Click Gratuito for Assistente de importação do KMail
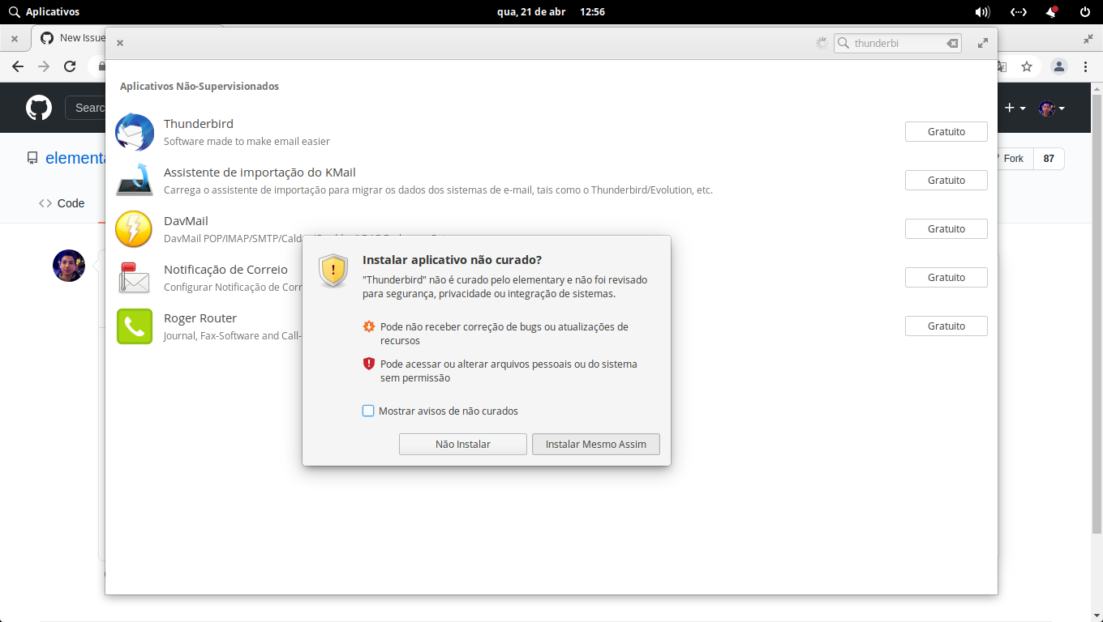 click(946, 180)
